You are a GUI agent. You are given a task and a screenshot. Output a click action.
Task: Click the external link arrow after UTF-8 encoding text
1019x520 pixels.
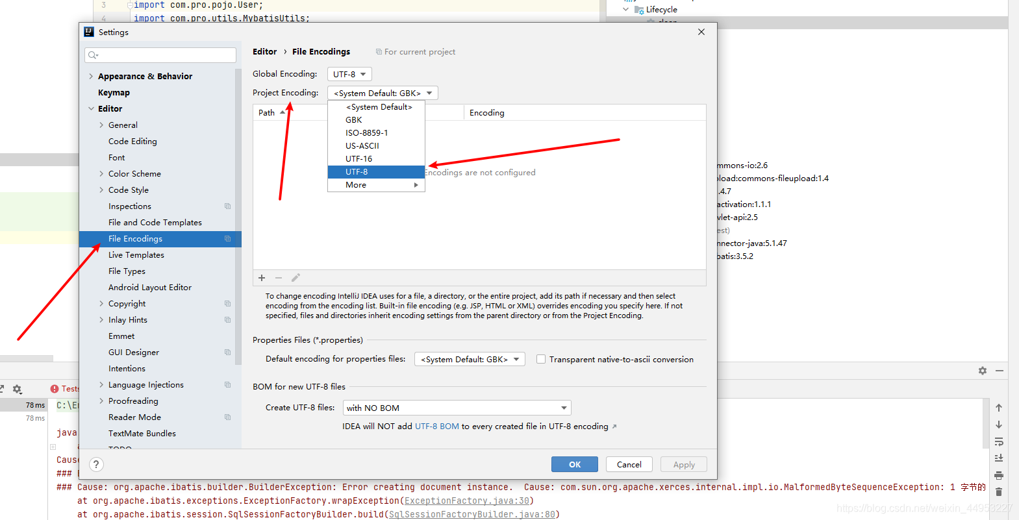(x=614, y=427)
